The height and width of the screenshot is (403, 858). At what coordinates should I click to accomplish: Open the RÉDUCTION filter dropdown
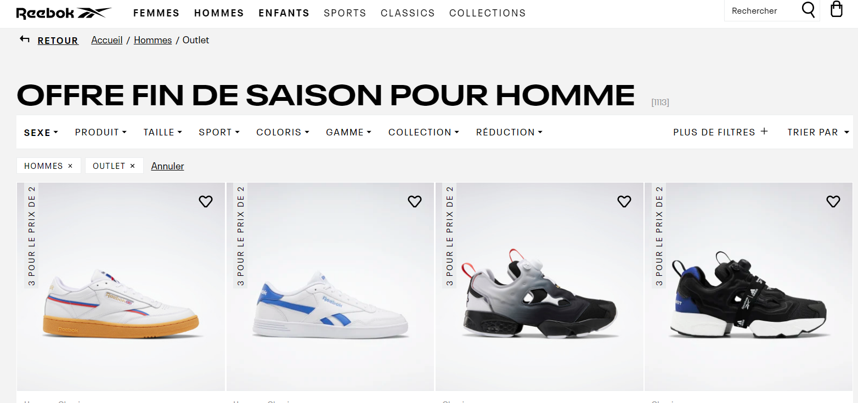point(509,132)
